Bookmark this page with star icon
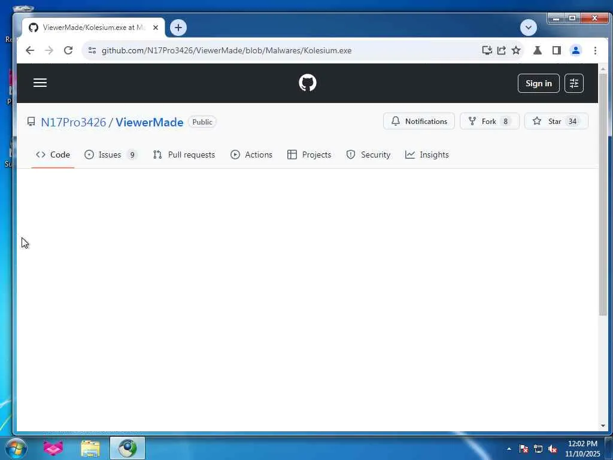Image resolution: width=613 pixels, height=460 pixels. [516, 50]
